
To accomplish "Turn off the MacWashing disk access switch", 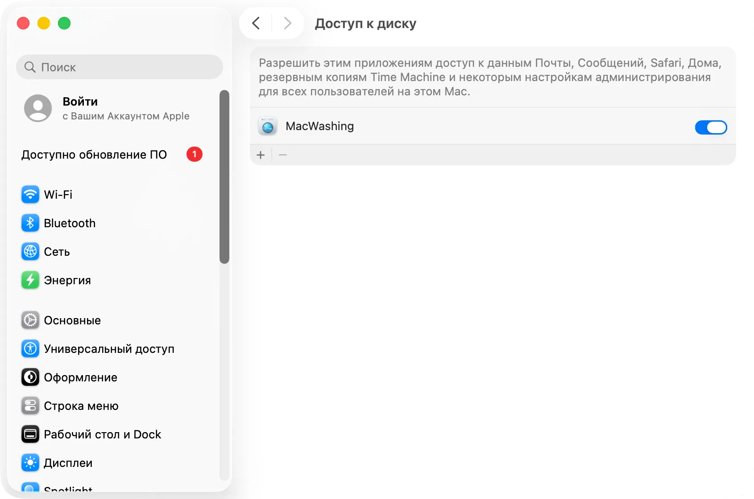I will [711, 127].
